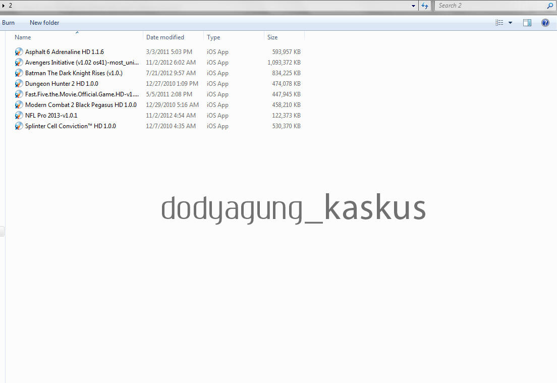Viewport: 557px width, 383px height.
Task: Sort by Size column header
Action: pyautogui.click(x=272, y=37)
